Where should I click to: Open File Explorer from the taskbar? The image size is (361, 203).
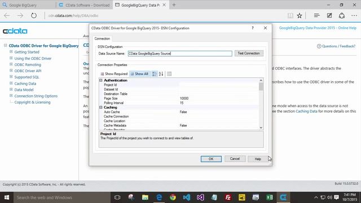[x=145, y=197]
